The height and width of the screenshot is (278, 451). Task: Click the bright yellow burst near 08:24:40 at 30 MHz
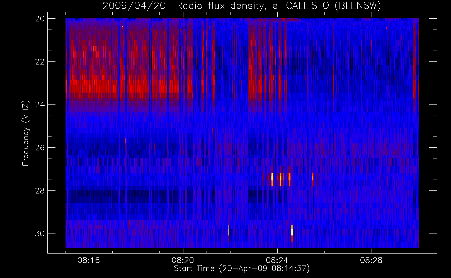(292, 232)
